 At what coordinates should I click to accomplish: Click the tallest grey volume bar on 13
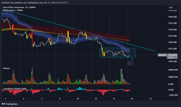(121, 76)
